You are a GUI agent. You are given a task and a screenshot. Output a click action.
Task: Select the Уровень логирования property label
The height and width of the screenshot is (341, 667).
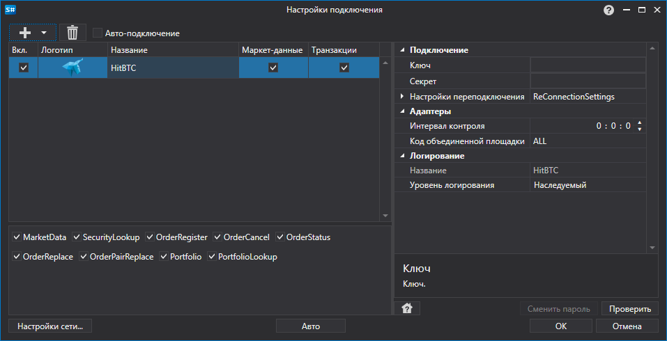click(452, 185)
